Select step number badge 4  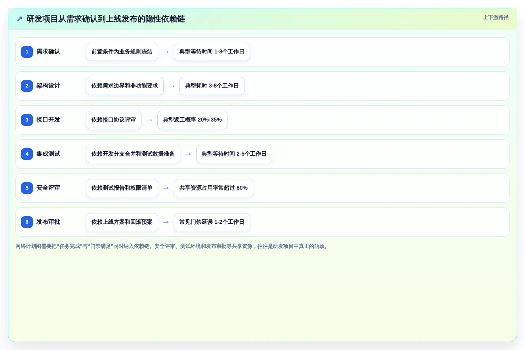pos(27,154)
